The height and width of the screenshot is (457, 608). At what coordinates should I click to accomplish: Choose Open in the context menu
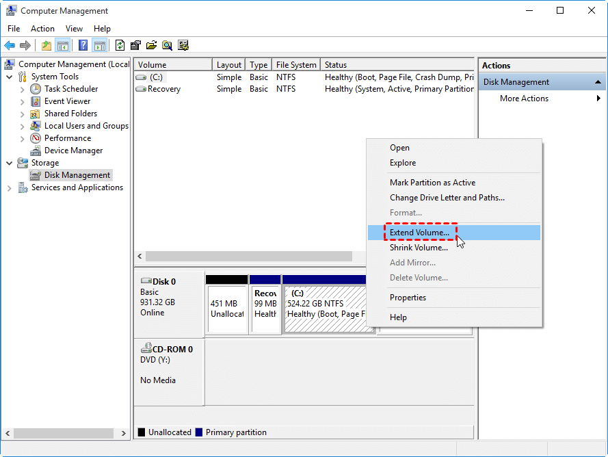tap(453, 148)
